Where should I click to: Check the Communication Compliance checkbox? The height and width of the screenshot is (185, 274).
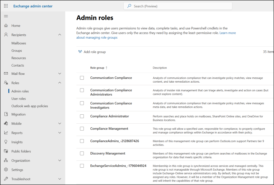82,78
